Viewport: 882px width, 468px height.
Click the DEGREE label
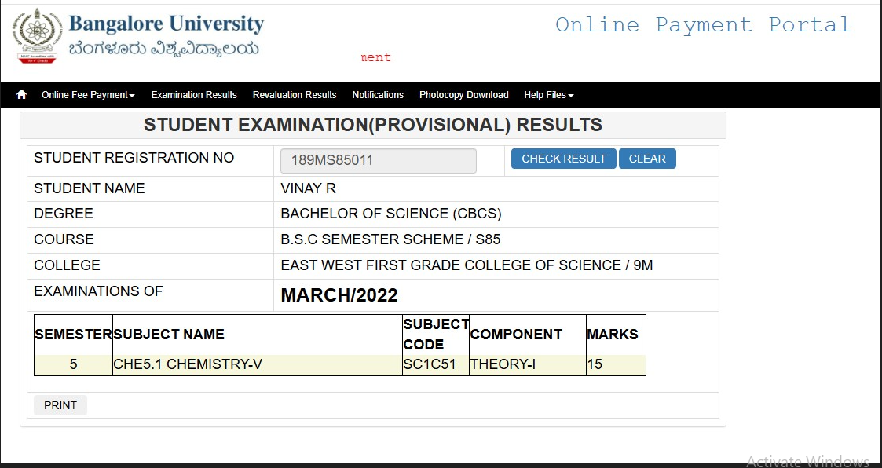coord(64,214)
